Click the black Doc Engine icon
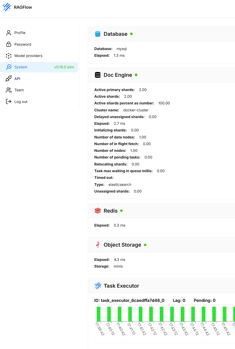Image resolution: width=235 pixels, height=349 pixels. (x=98, y=75)
